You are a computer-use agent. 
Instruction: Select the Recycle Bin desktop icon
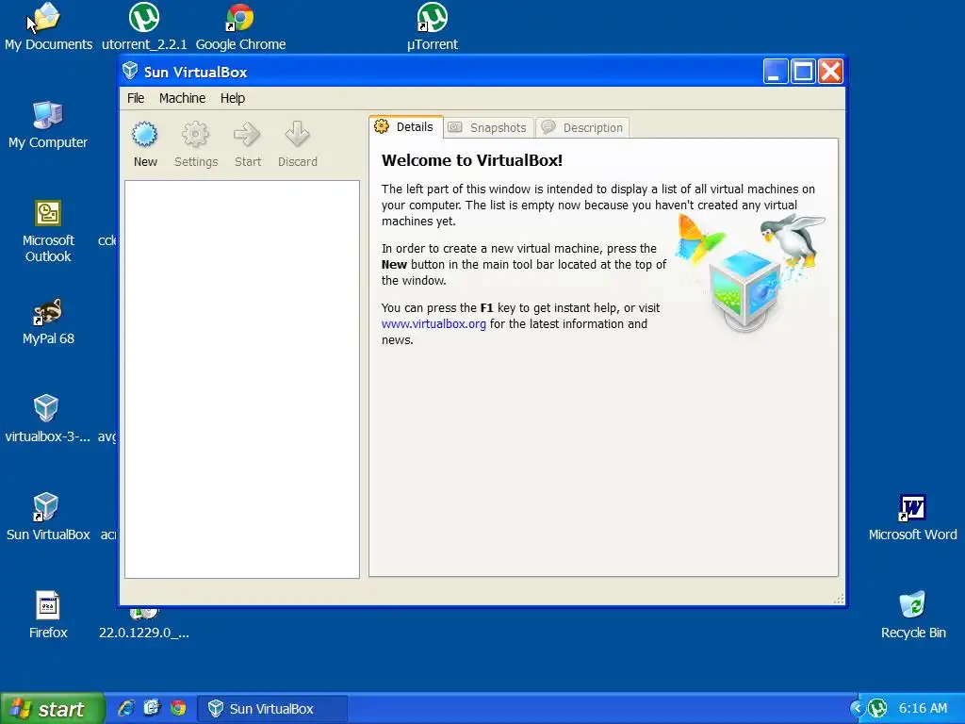click(912, 615)
